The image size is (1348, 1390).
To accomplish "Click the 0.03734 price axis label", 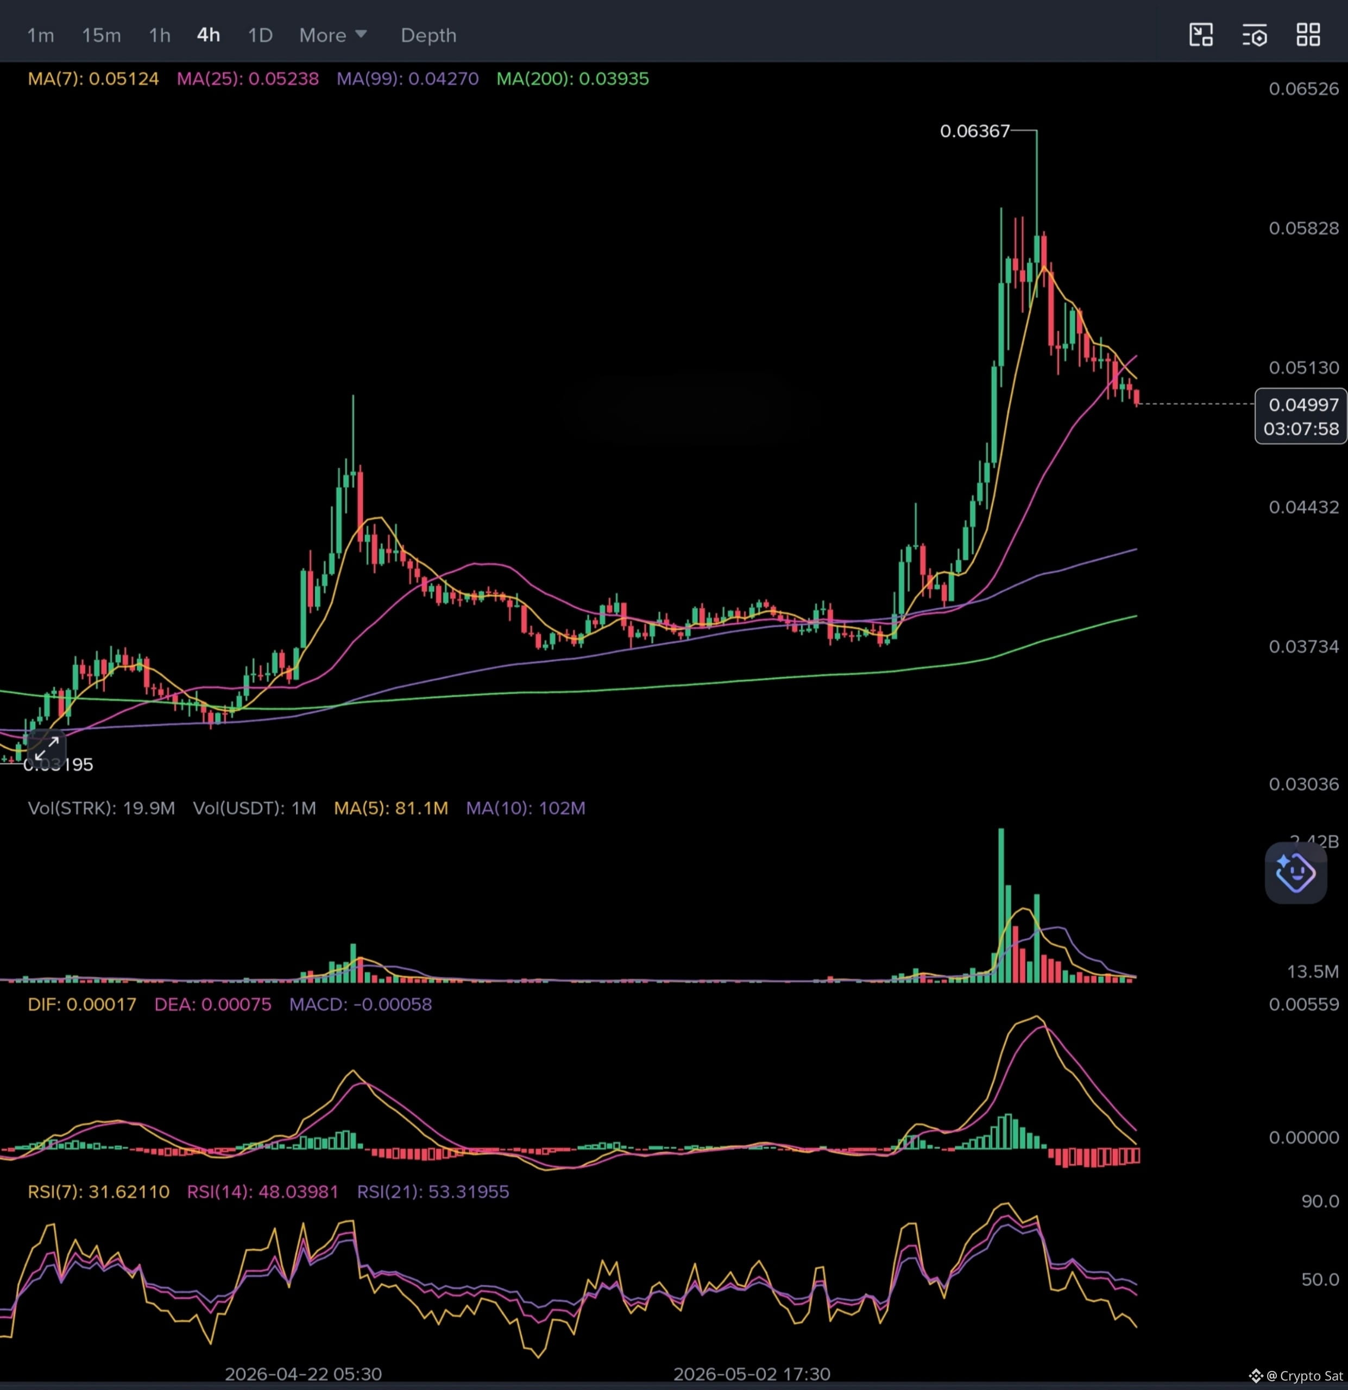I will (x=1303, y=646).
